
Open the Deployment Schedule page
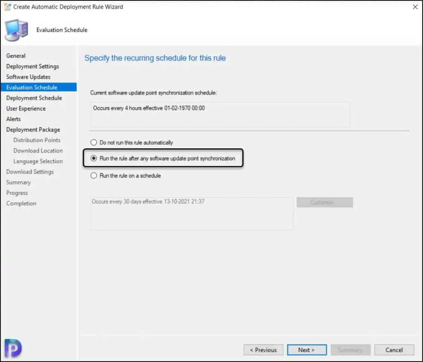(34, 98)
